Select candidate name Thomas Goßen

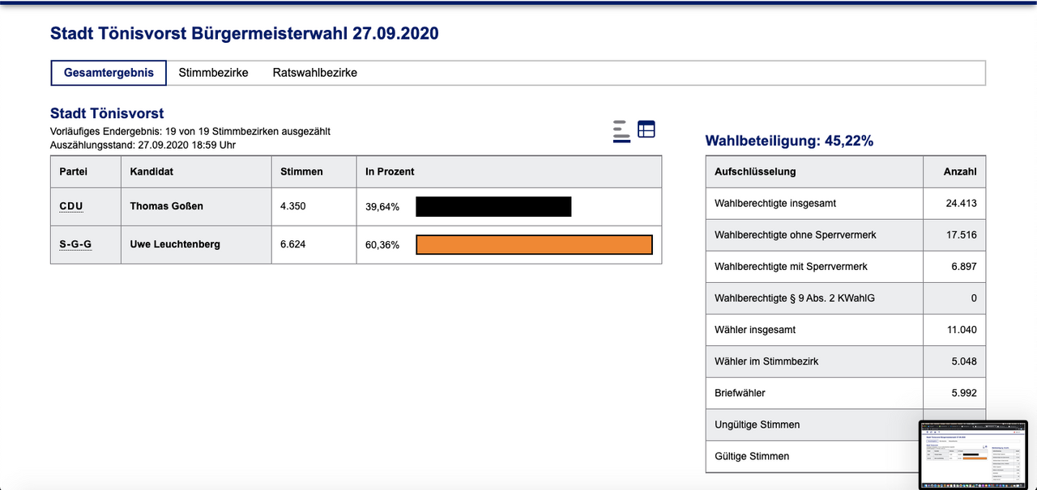167,206
